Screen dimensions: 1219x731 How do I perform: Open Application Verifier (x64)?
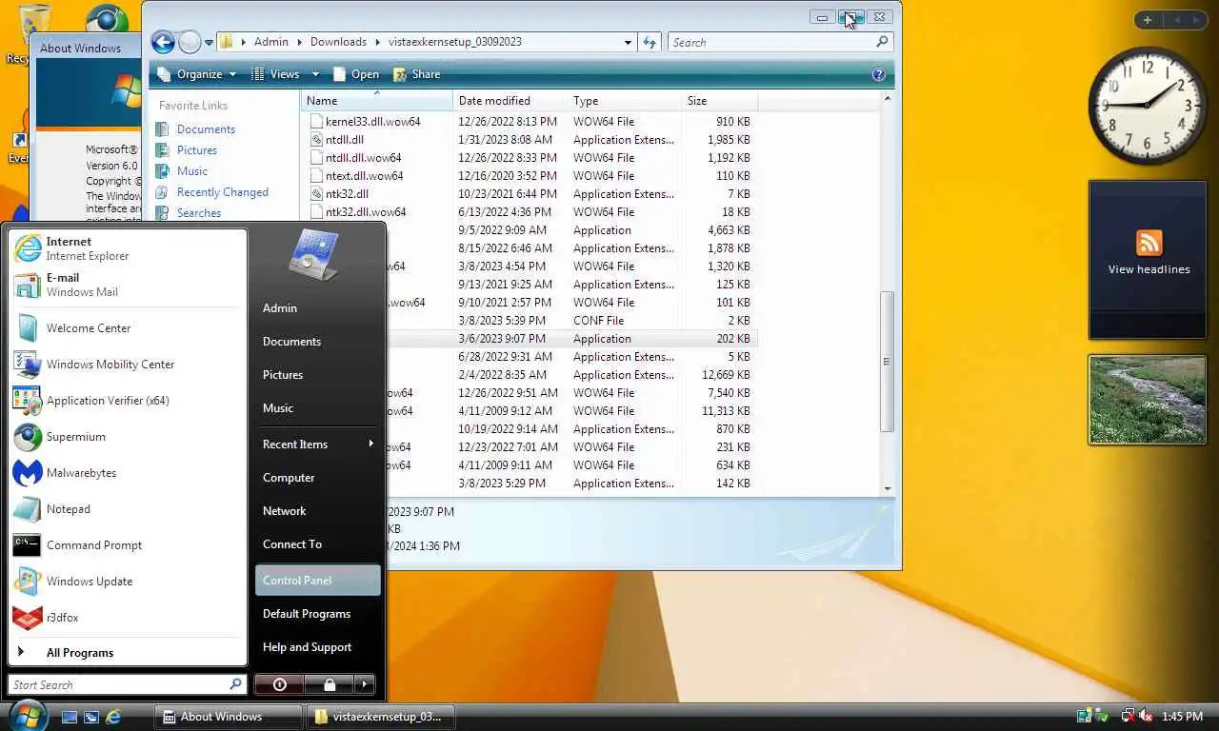127,401
